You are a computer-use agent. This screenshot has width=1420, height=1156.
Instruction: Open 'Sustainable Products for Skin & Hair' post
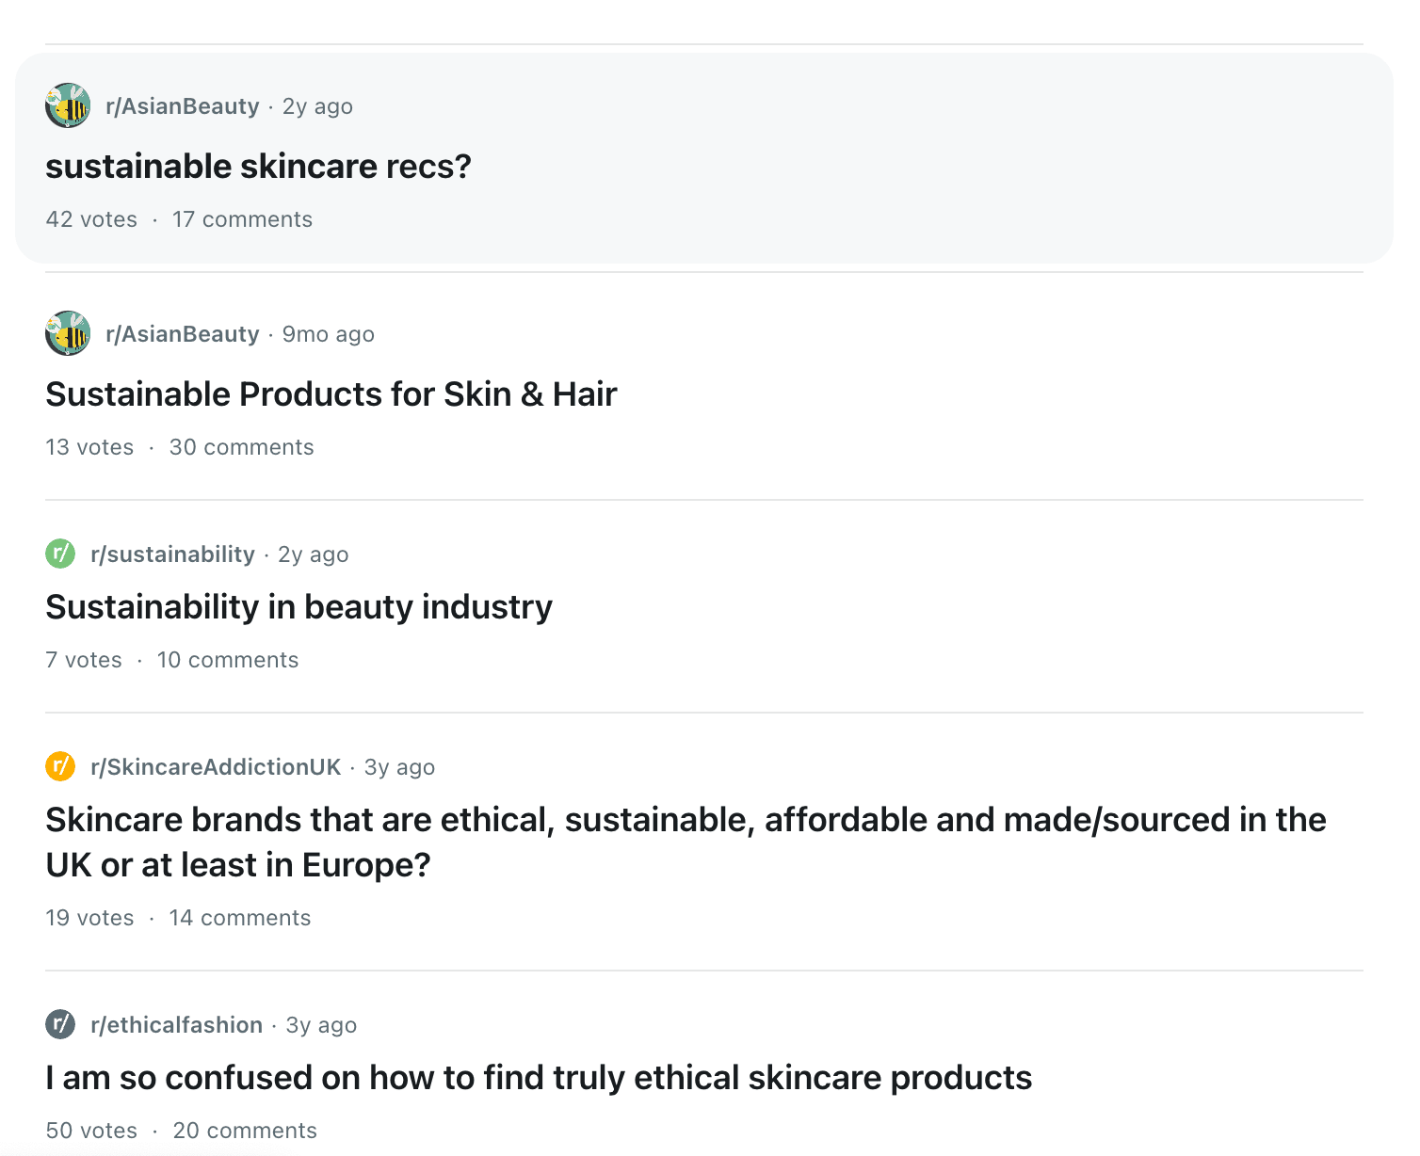coord(331,394)
